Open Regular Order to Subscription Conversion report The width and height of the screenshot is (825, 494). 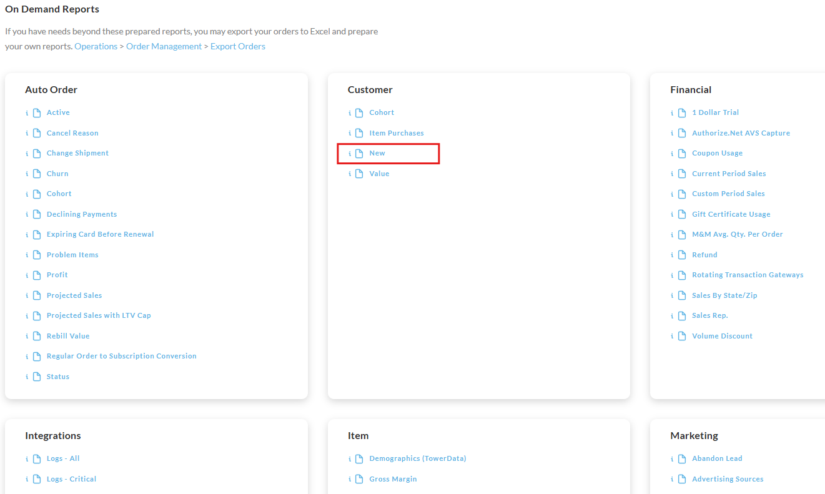pyautogui.click(x=122, y=356)
